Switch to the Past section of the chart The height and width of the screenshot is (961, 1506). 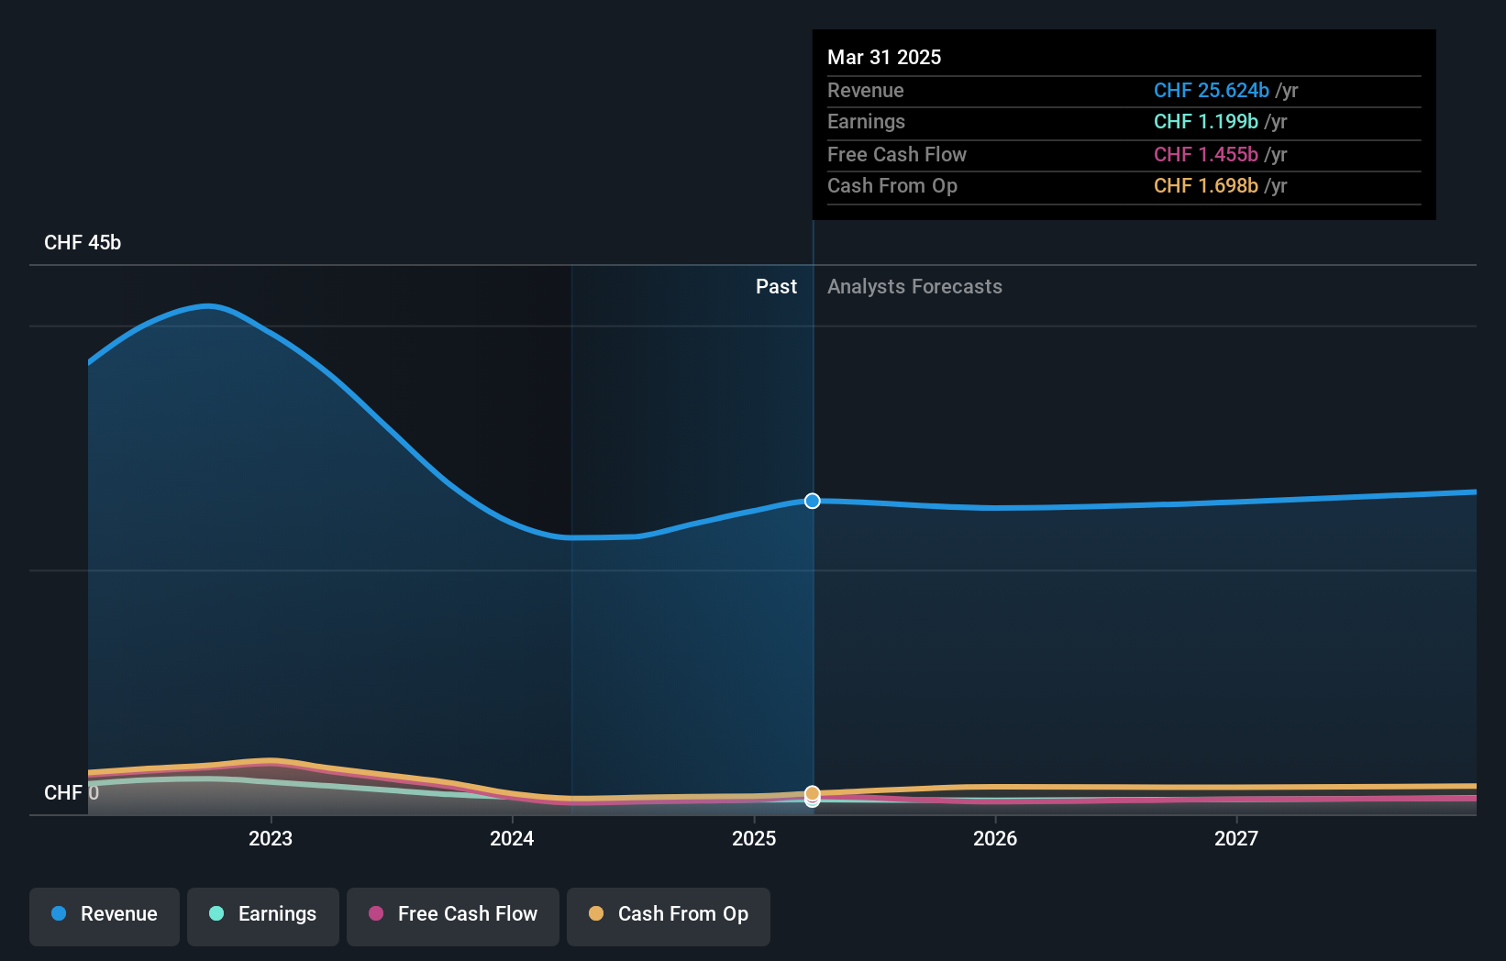click(777, 286)
